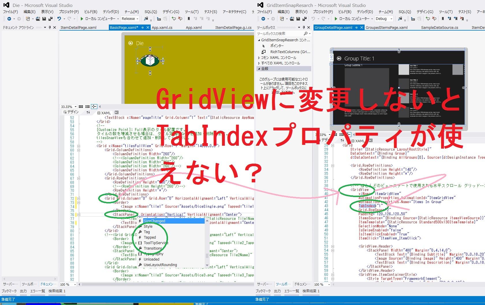Click Open File icon in the Die window toolbar
Image resolution: width=485 pixels, height=305 pixels.
point(38,19)
